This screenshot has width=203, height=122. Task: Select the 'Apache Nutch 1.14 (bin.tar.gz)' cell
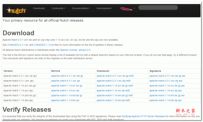click(x=26, y=95)
